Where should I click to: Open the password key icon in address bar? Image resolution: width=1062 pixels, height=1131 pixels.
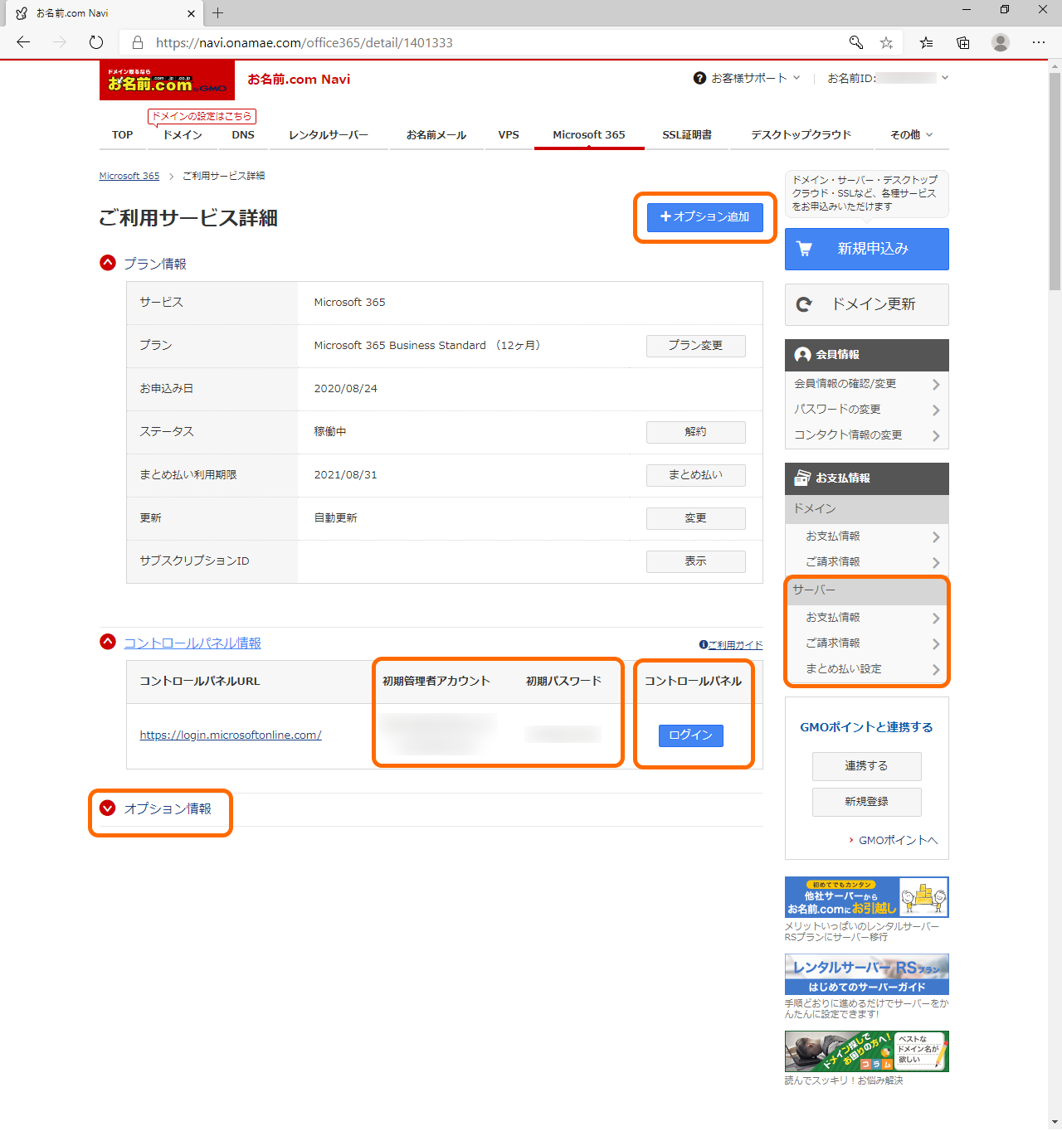point(856,42)
